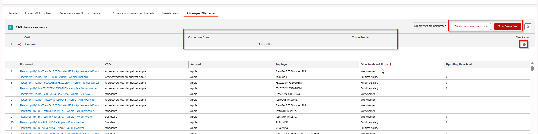The height and width of the screenshot is (134, 538).
Task: Open the Placement FS2026EM link in row 3
Action: [x=59, y=83]
